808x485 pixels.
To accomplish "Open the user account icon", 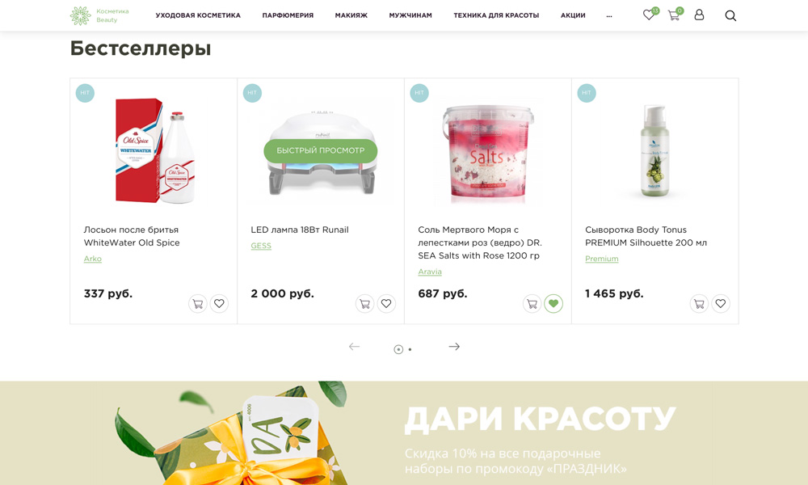I will [699, 15].
